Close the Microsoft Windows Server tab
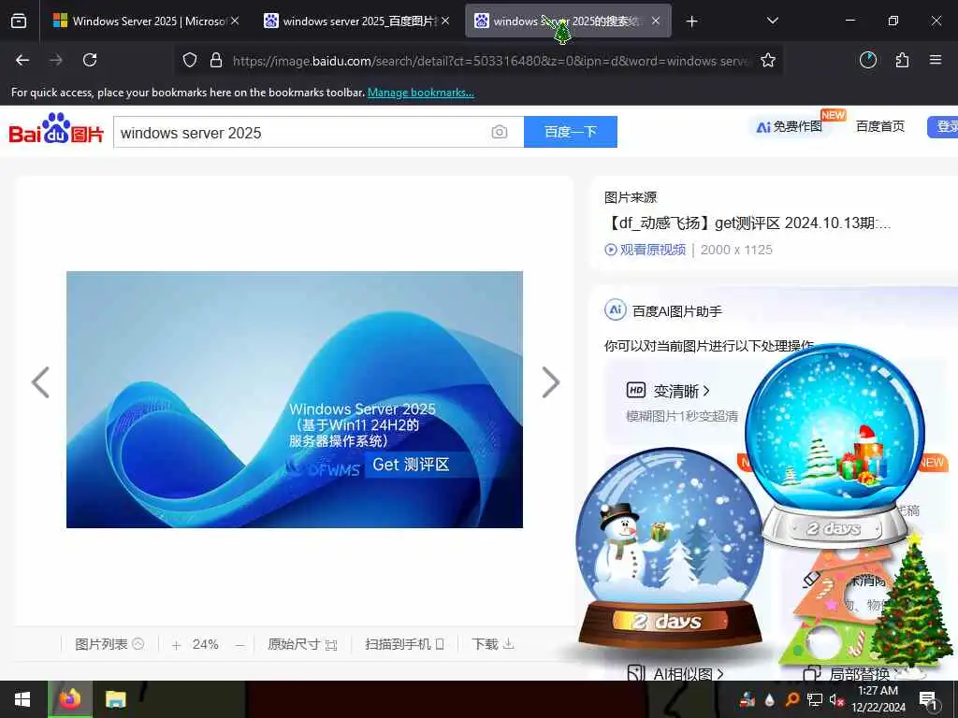The width and height of the screenshot is (958, 718). click(235, 21)
